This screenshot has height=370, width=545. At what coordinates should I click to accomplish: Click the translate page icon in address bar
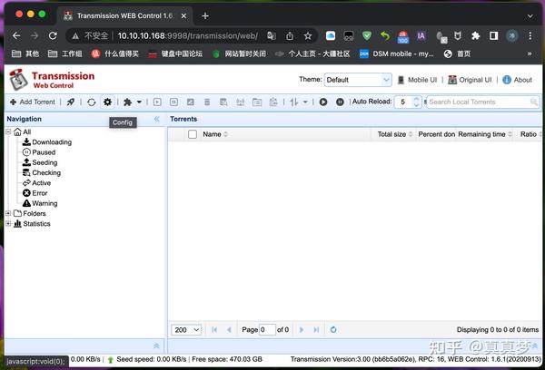(272, 35)
